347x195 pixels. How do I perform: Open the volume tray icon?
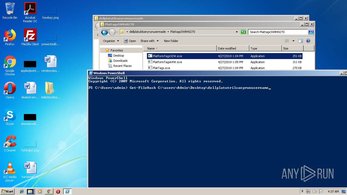tap(314, 191)
